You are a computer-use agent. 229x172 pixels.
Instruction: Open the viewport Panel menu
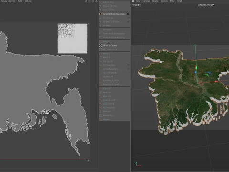179,1
